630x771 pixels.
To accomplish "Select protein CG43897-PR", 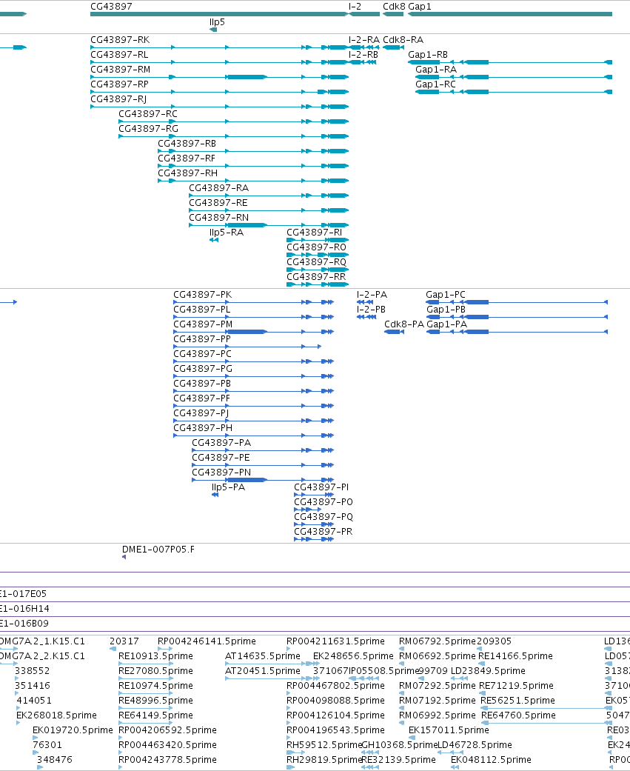I will tap(314, 539).
